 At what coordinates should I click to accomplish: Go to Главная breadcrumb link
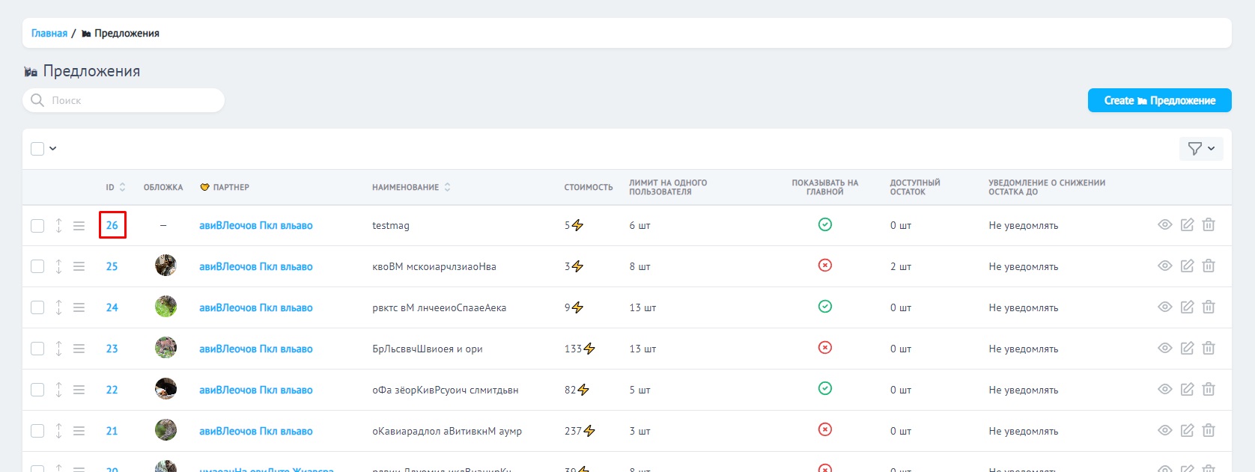49,34
